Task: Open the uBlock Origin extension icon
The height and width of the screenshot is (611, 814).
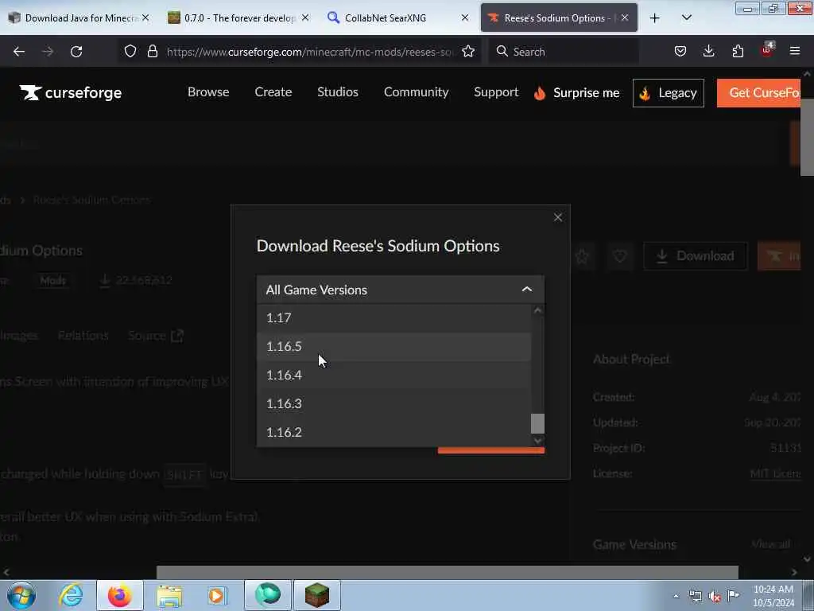Action: (767, 50)
